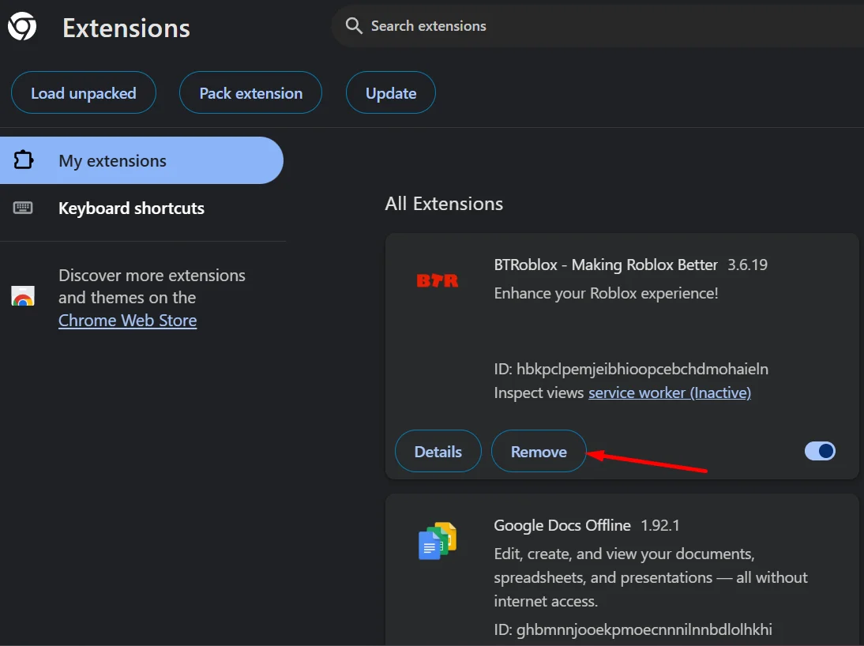Click the Chrome Web Store icon in sidebar
This screenshot has width=864, height=646.
pos(23,297)
